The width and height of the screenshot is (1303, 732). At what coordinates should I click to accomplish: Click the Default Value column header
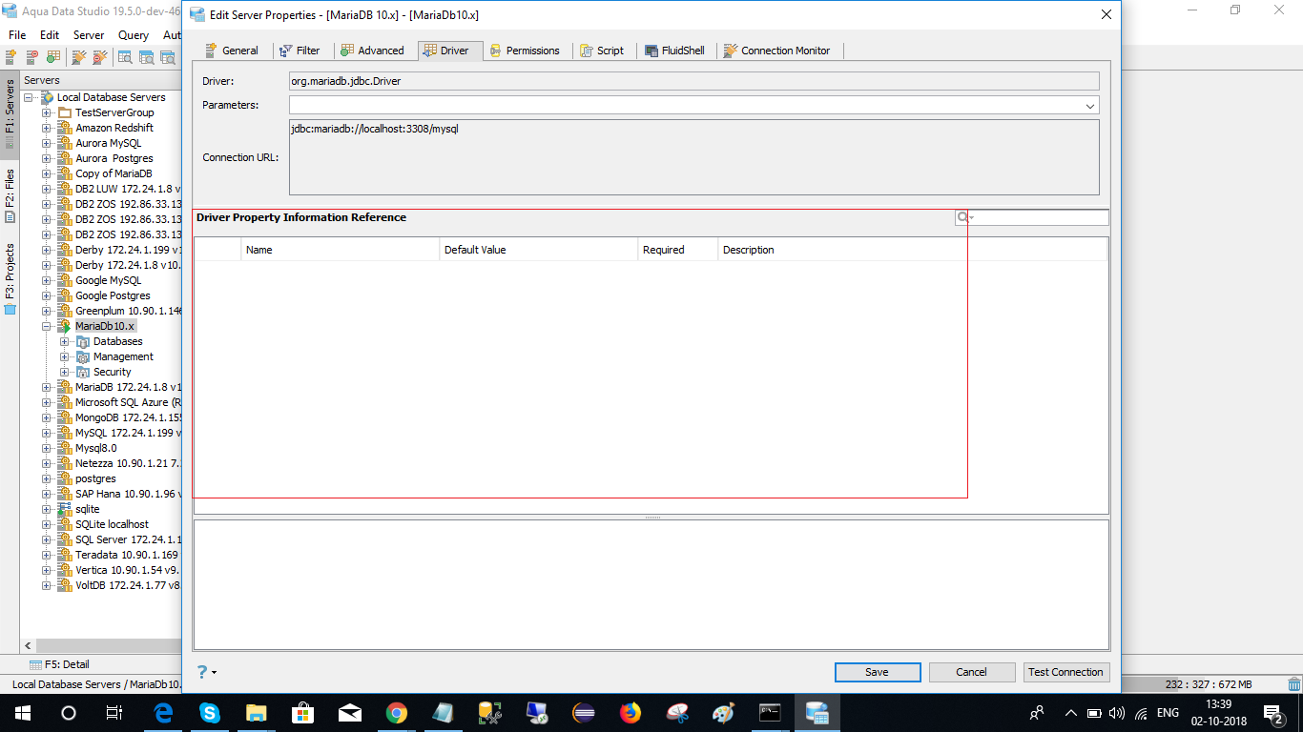(539, 250)
